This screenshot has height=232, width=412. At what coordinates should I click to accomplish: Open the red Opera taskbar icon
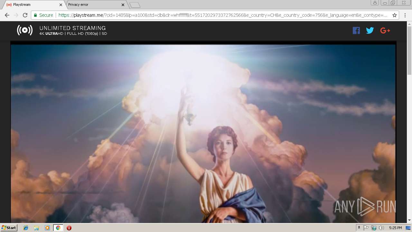pos(69,228)
